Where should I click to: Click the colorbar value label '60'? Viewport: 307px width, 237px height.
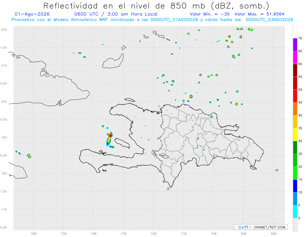300,64
